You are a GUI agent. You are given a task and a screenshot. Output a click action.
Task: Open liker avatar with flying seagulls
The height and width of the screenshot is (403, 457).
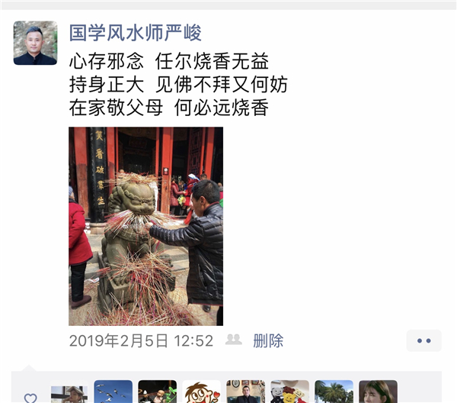point(113,392)
